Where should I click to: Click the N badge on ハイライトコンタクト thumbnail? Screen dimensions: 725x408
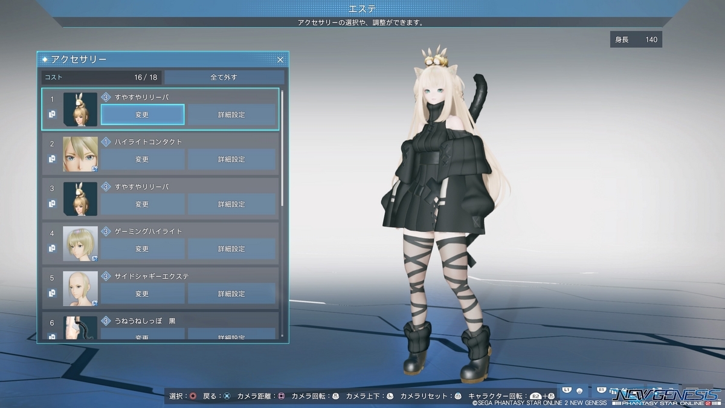(95, 169)
